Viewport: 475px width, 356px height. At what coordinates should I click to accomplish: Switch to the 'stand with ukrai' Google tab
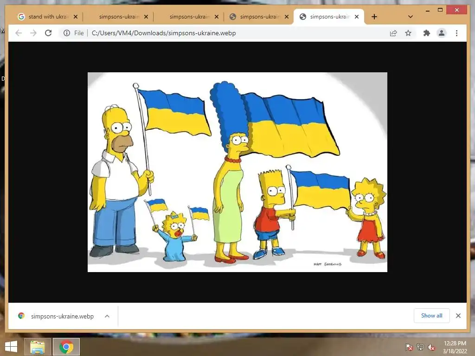coord(48,17)
